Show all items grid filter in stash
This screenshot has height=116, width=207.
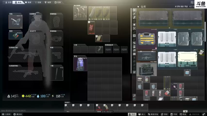tap(134, 10)
